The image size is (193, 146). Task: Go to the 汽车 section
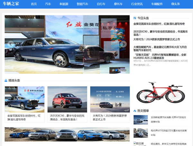pos(48,4)
